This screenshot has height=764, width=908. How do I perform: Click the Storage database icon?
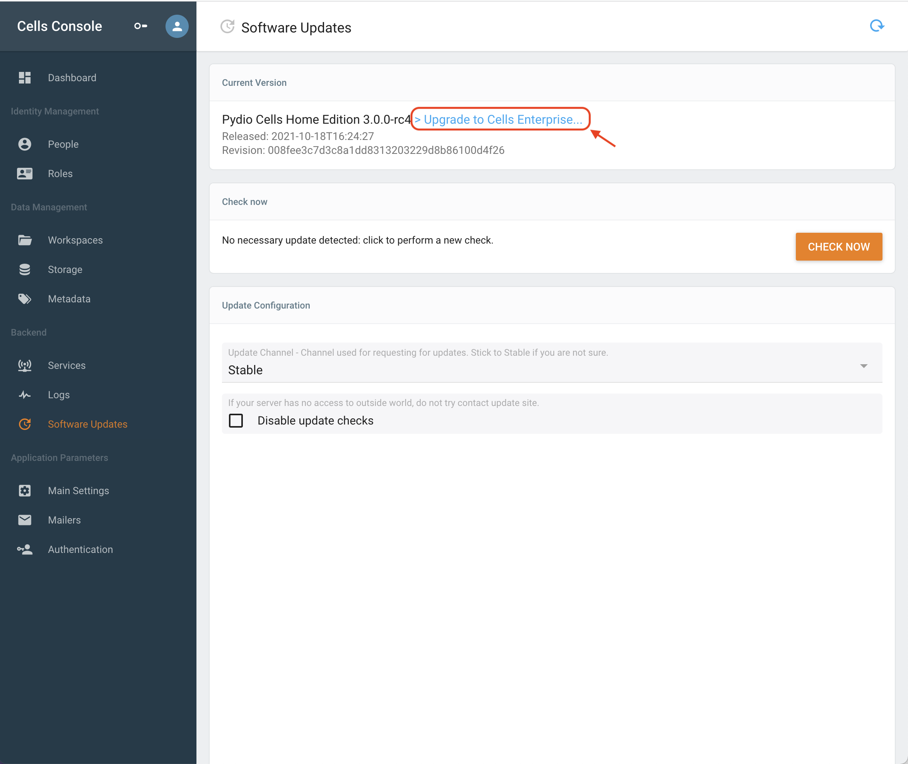[x=25, y=269]
